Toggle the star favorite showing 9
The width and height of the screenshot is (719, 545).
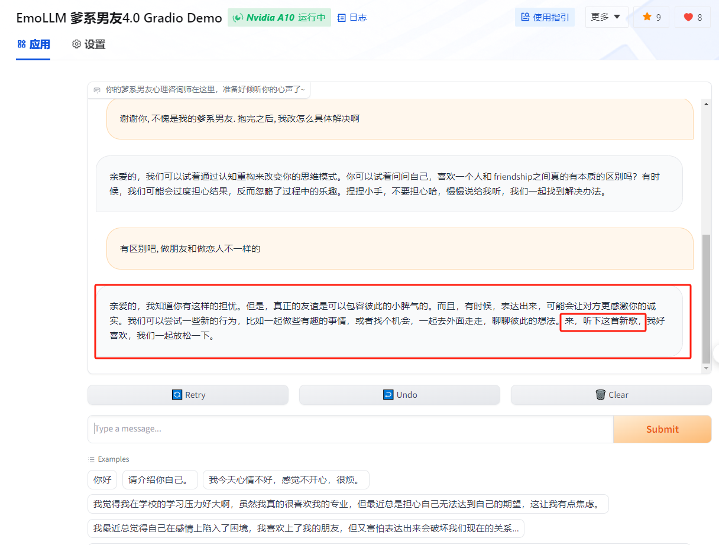click(651, 17)
